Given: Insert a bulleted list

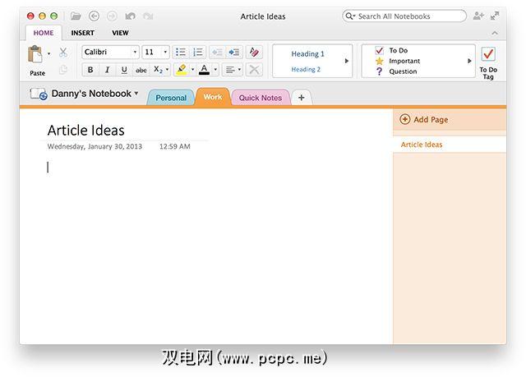Looking at the screenshot, I should [x=181, y=52].
